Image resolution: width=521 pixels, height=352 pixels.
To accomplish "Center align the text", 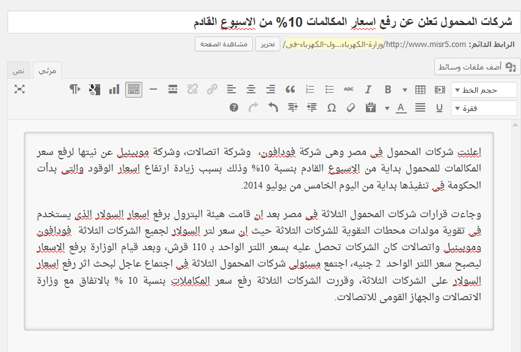I will [x=251, y=90].
